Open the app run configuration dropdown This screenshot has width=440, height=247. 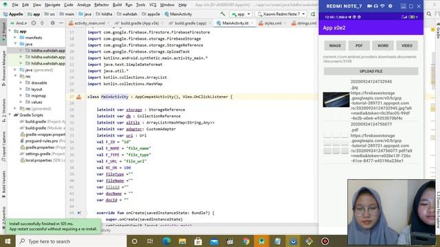click(241, 14)
